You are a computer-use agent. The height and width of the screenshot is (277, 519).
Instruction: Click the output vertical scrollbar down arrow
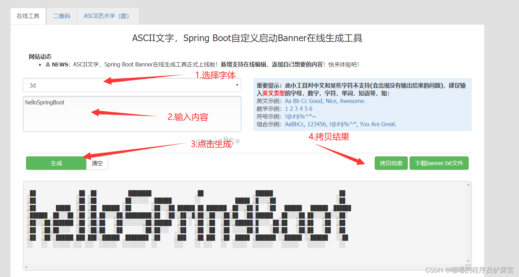[468, 261]
